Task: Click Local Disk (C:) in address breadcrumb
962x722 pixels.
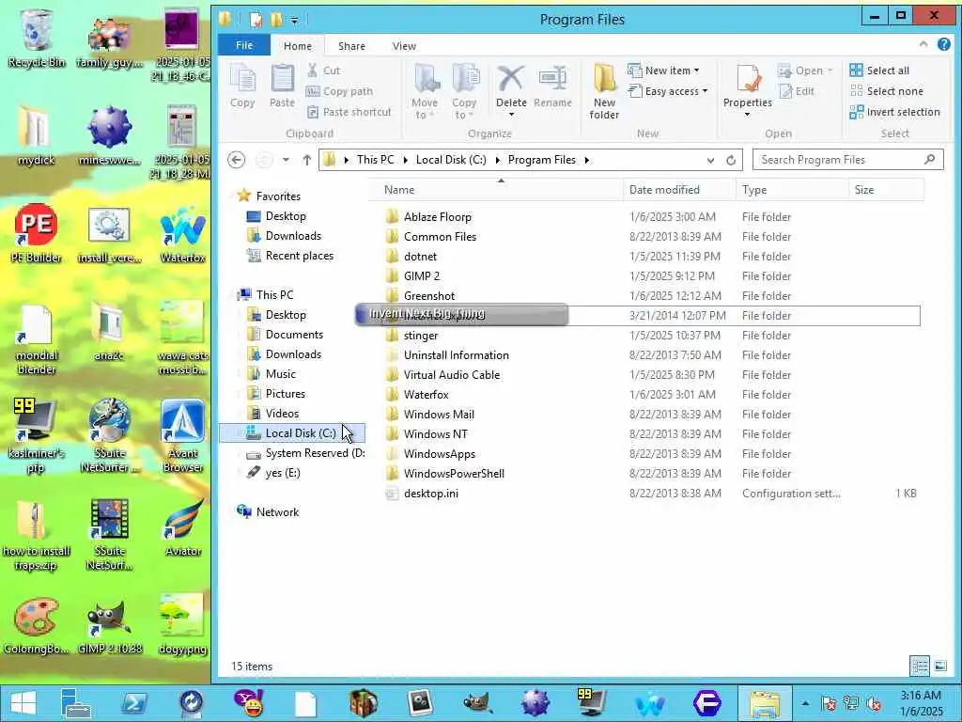Action: pyautogui.click(x=451, y=160)
